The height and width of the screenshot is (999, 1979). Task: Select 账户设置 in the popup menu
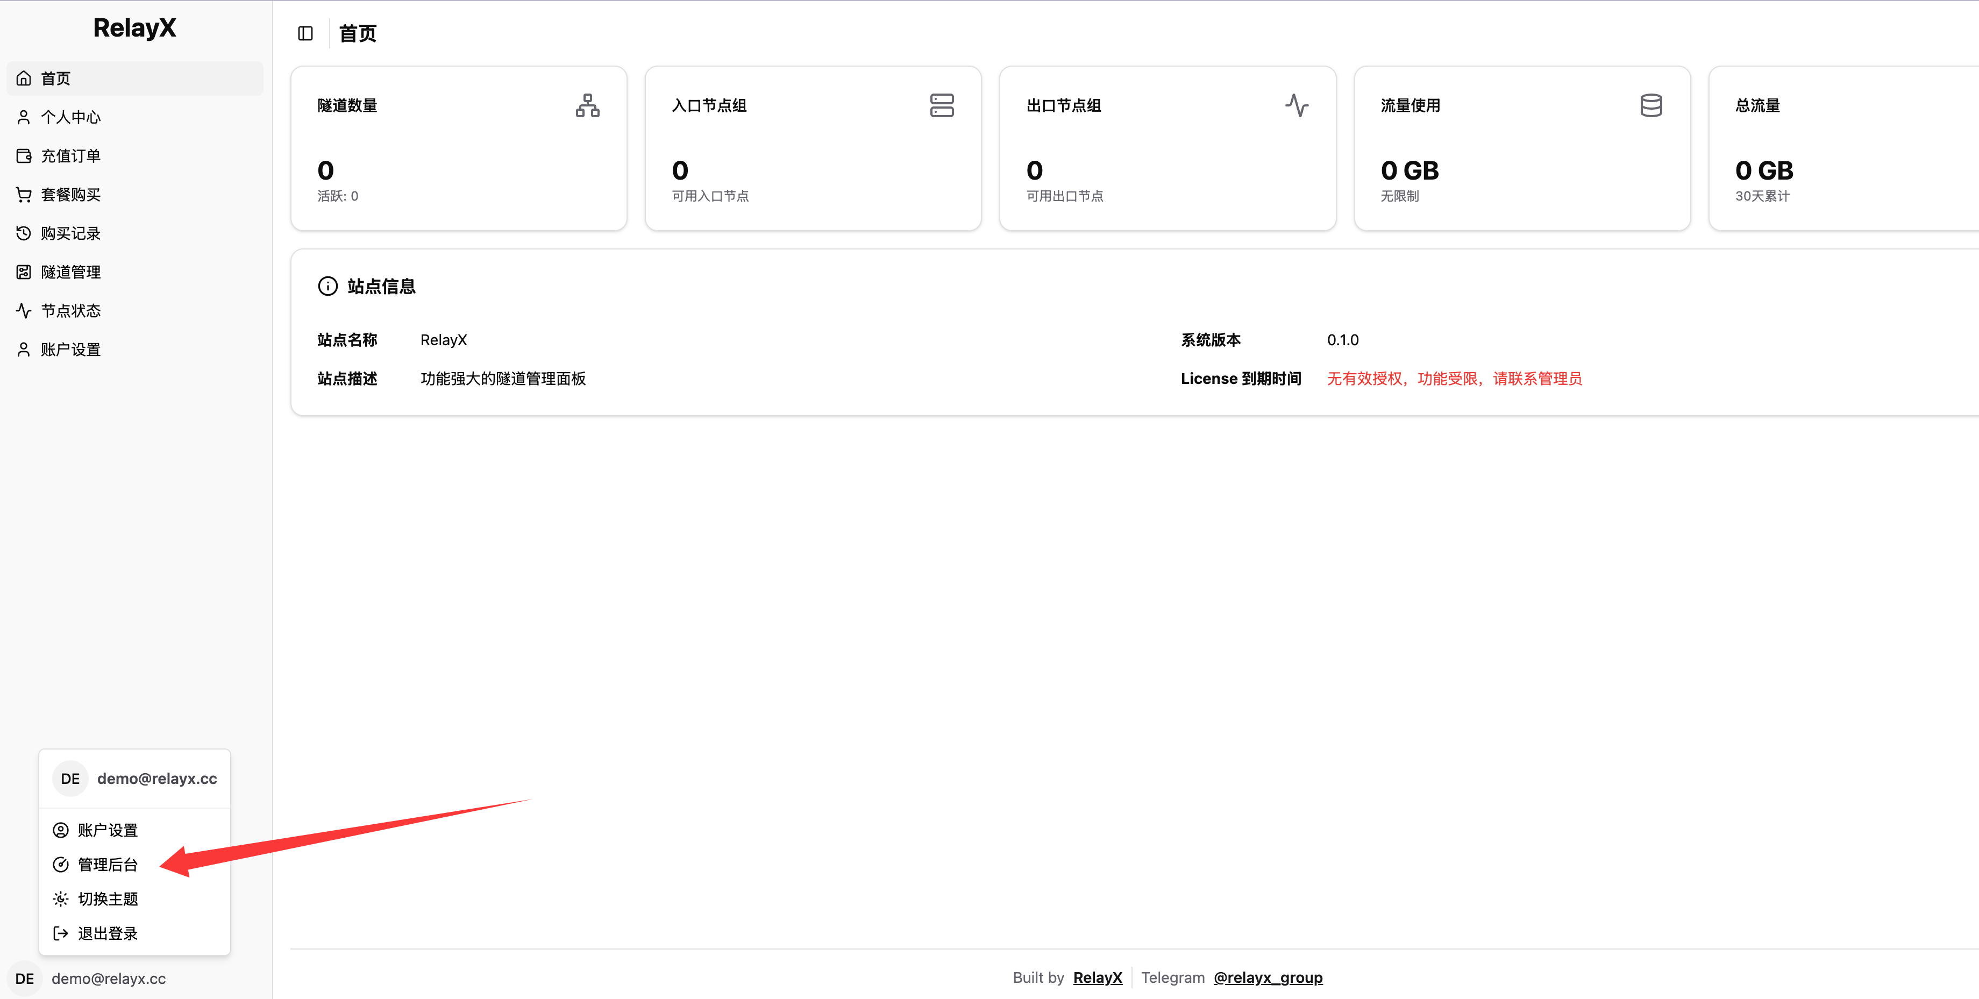tap(106, 829)
